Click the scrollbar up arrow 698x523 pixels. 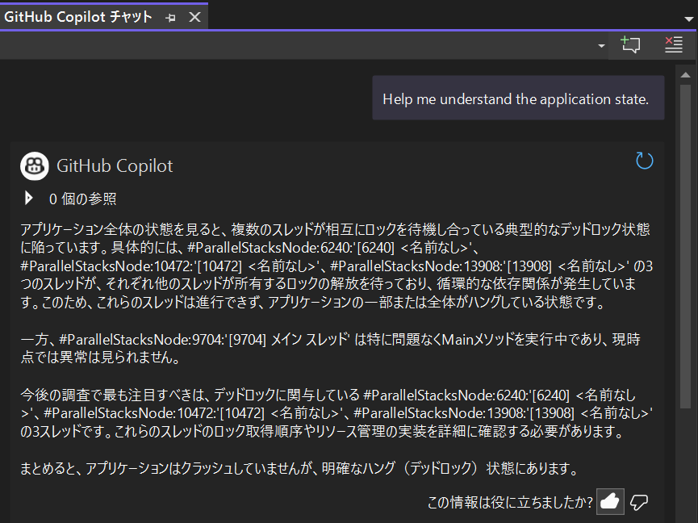coord(686,75)
